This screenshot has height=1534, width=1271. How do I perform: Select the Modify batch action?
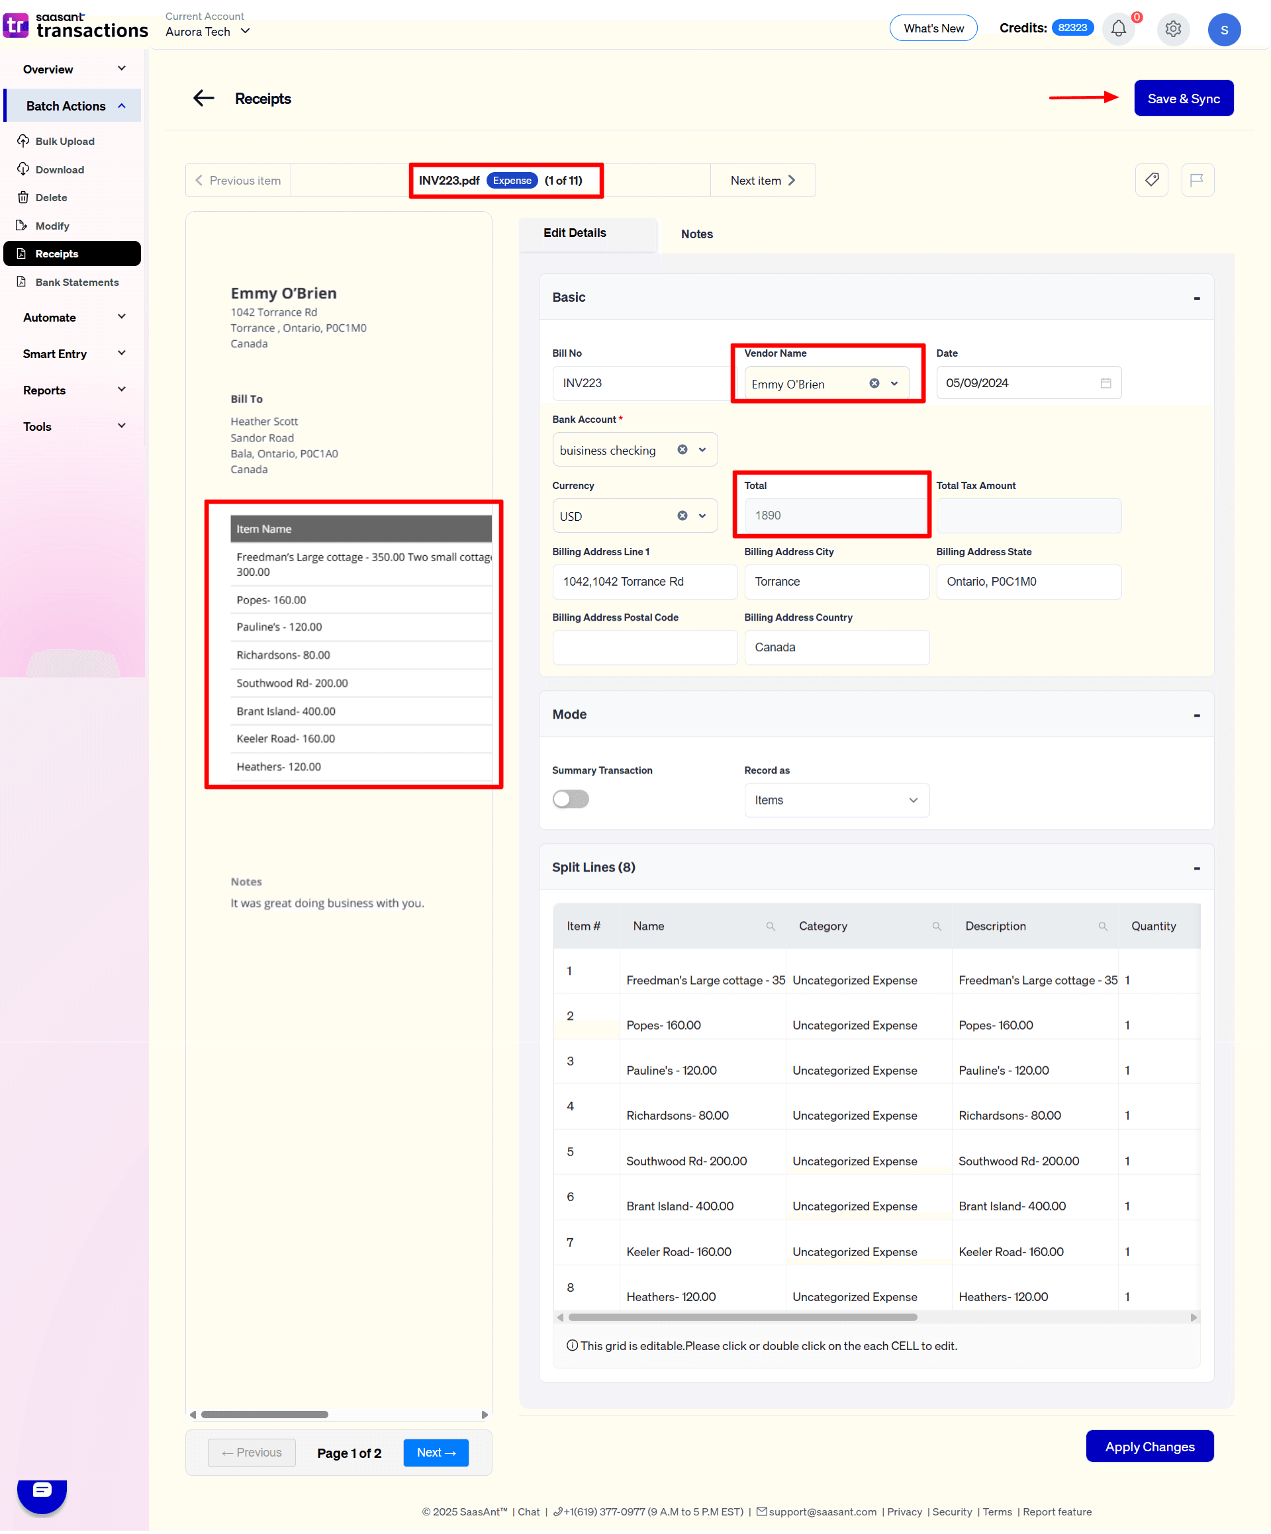[52, 226]
